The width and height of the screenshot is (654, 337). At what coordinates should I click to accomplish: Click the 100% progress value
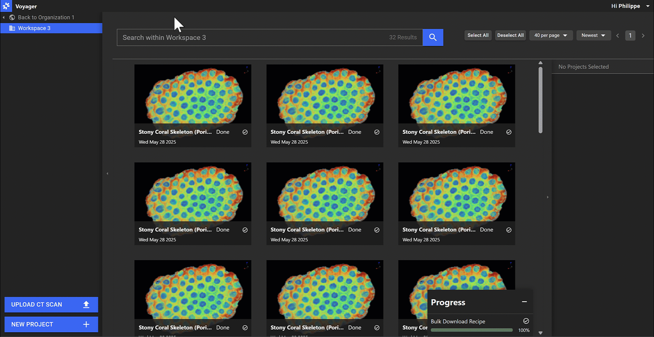(524, 330)
